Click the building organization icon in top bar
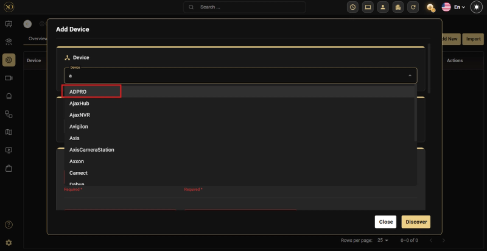The width and height of the screenshot is (487, 251). click(398, 7)
